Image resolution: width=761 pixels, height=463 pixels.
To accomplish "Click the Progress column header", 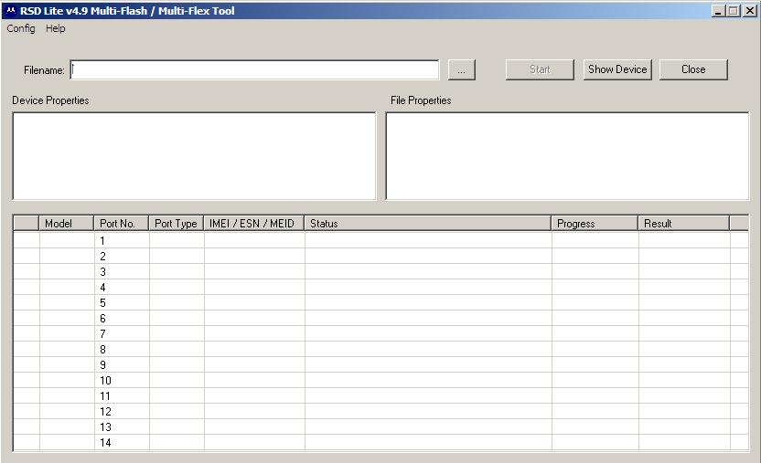I will [x=595, y=223].
